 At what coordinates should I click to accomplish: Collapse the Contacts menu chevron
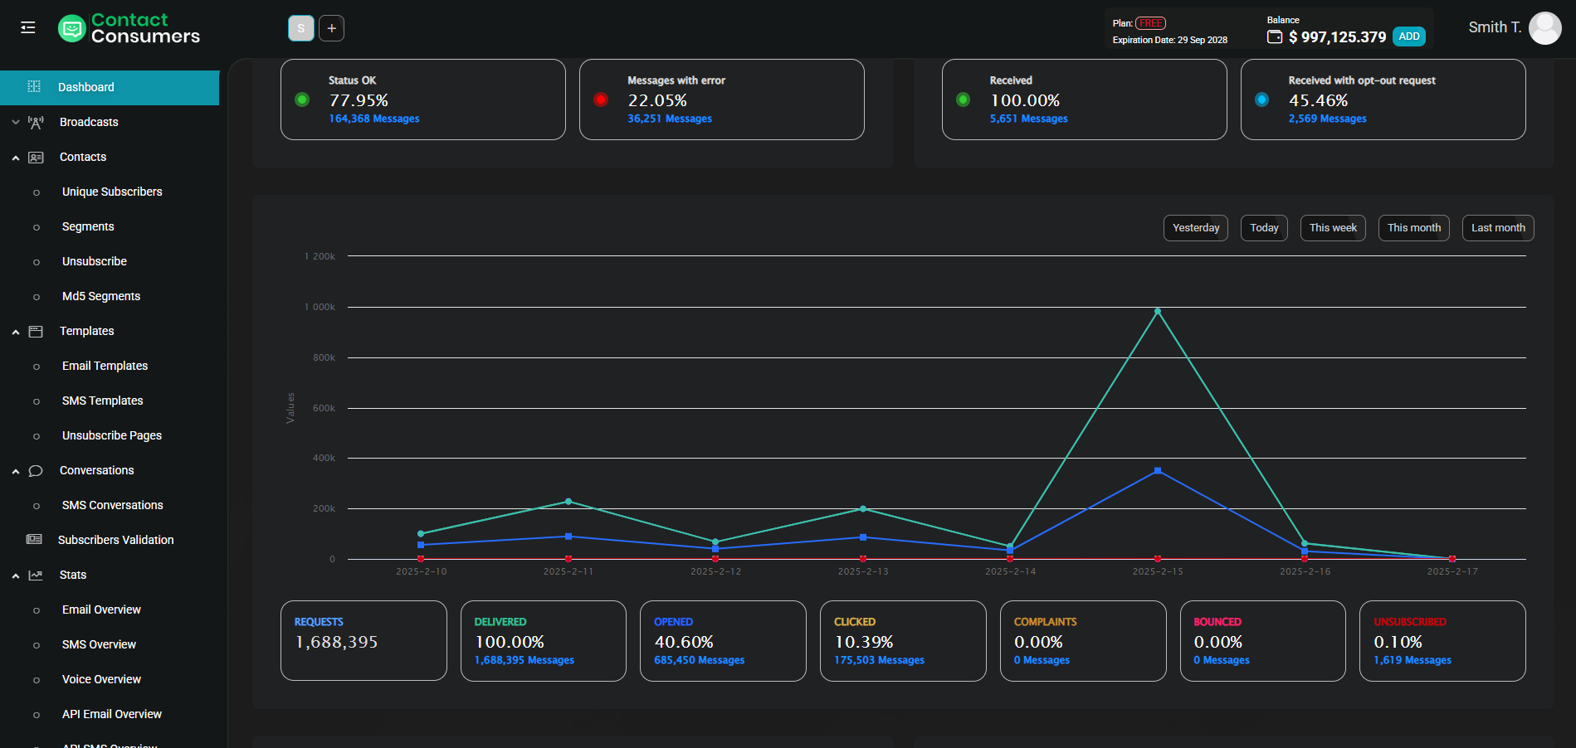click(x=16, y=157)
